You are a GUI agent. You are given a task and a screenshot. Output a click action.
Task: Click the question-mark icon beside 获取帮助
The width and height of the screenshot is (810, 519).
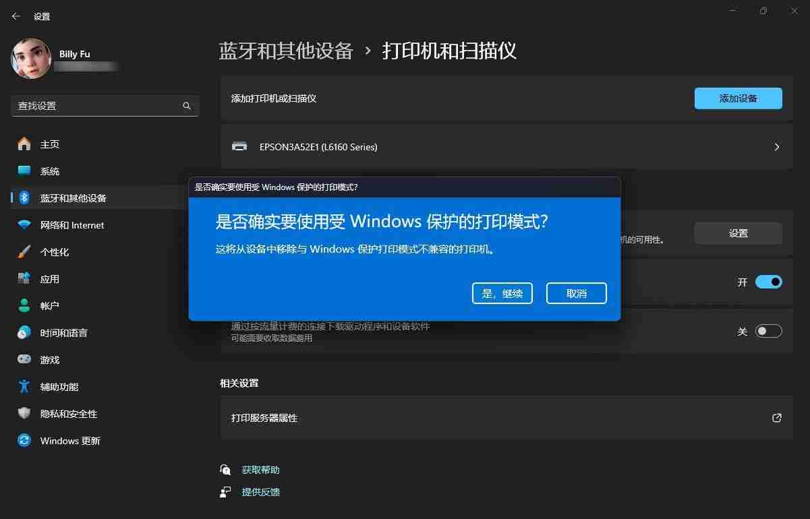[x=225, y=469]
